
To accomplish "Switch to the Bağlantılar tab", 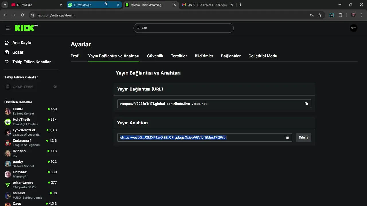I will (231, 56).
